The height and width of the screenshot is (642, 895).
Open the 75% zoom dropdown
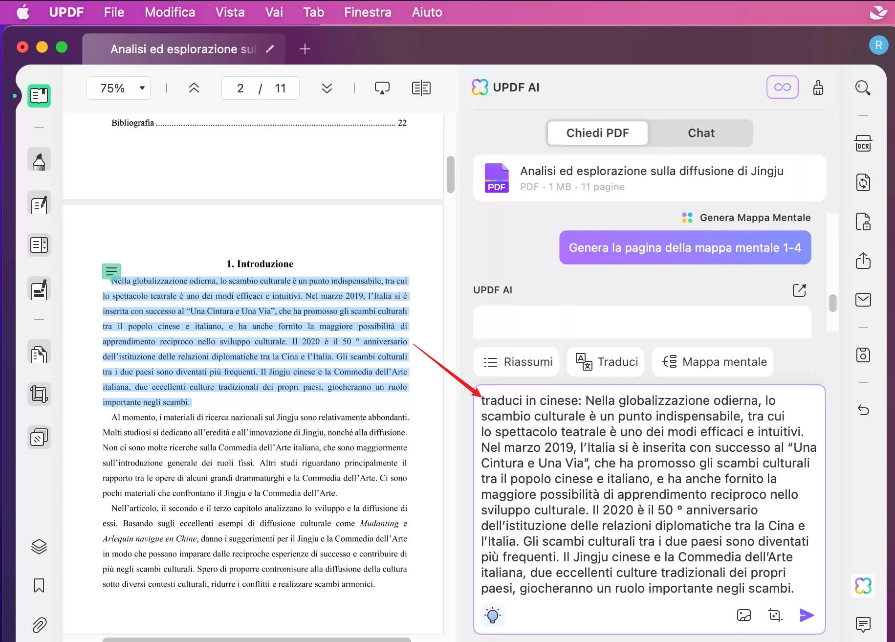tap(118, 88)
